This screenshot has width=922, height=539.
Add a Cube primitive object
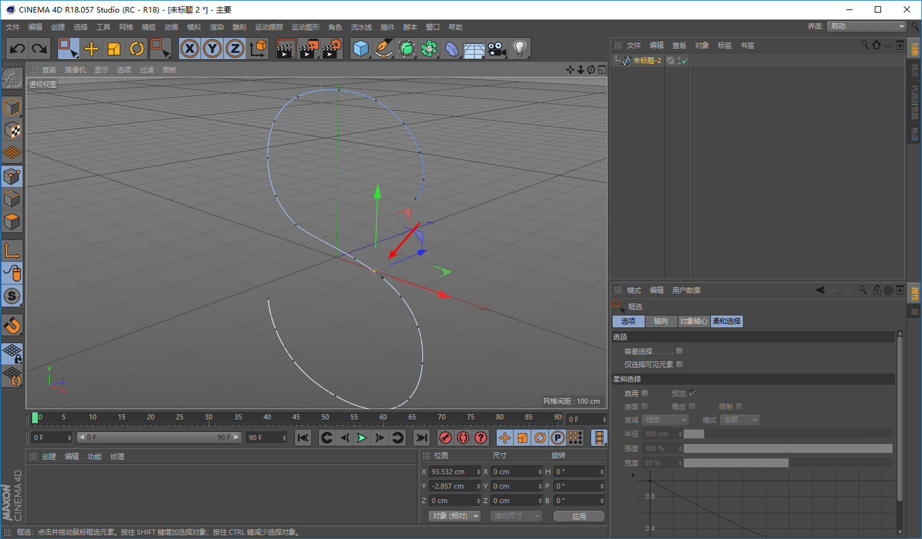(x=360, y=48)
